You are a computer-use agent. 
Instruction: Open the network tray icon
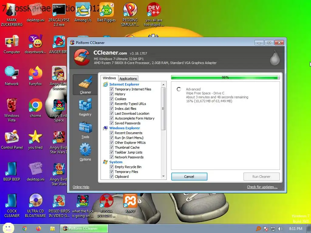click(273, 229)
